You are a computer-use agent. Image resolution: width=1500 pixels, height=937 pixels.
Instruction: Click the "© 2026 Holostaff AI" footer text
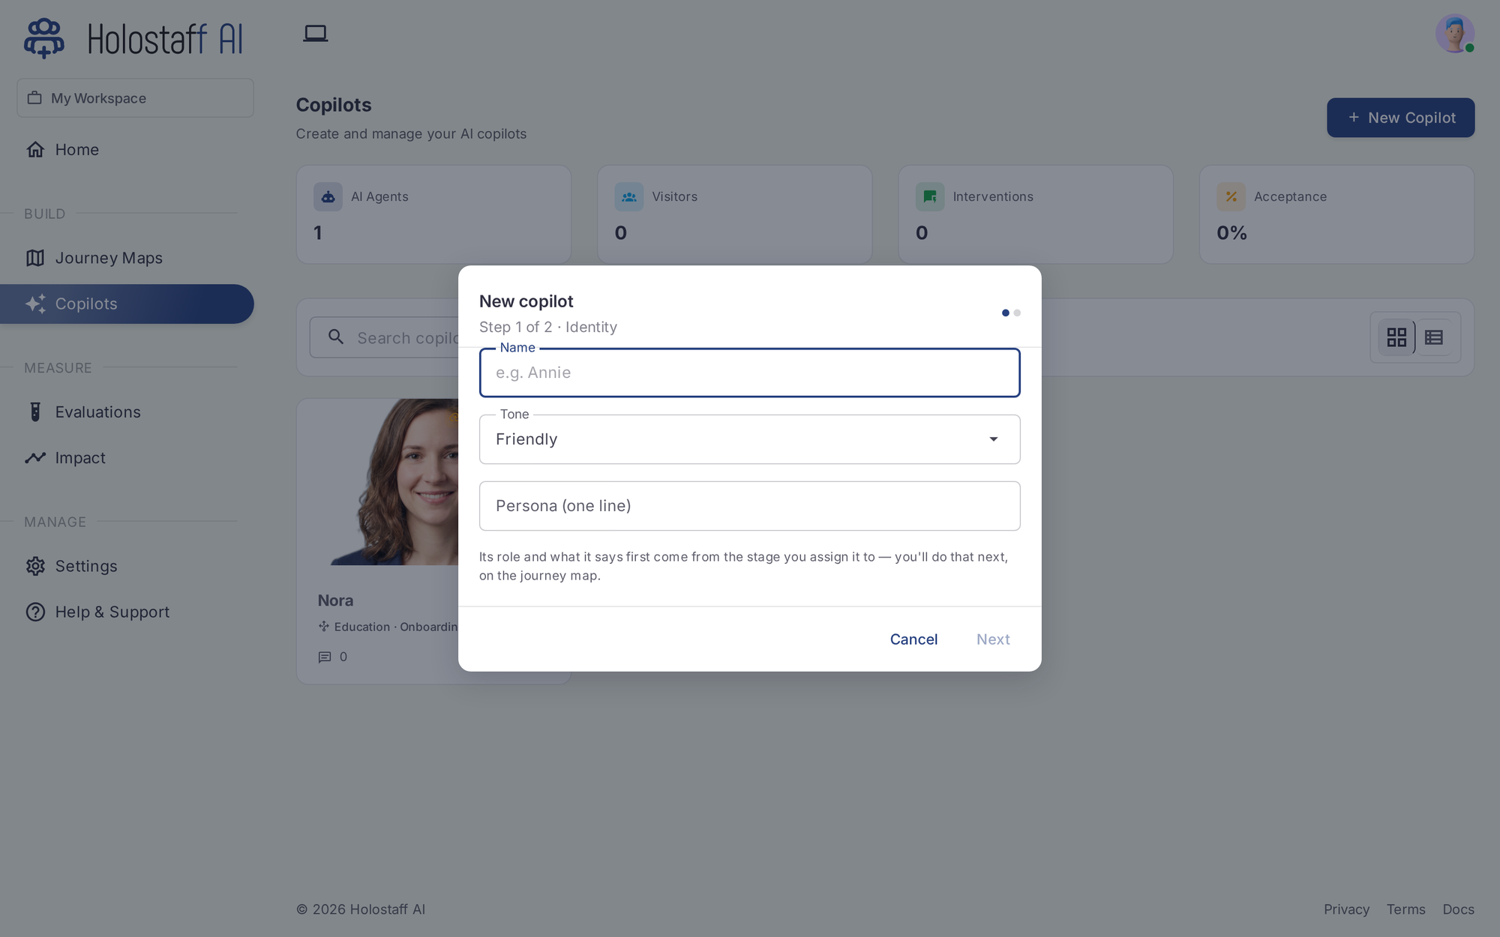coord(361,909)
